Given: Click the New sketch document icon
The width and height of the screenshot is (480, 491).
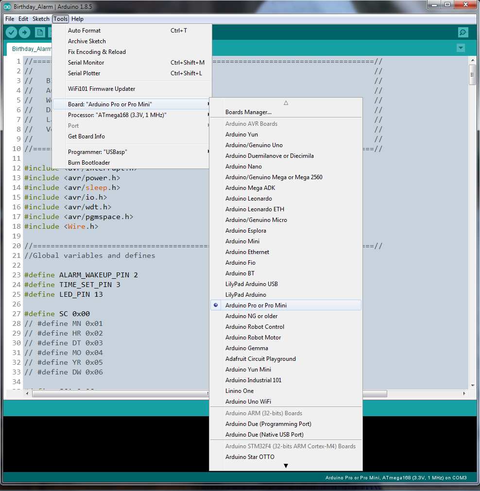Looking at the screenshot, I should point(40,33).
